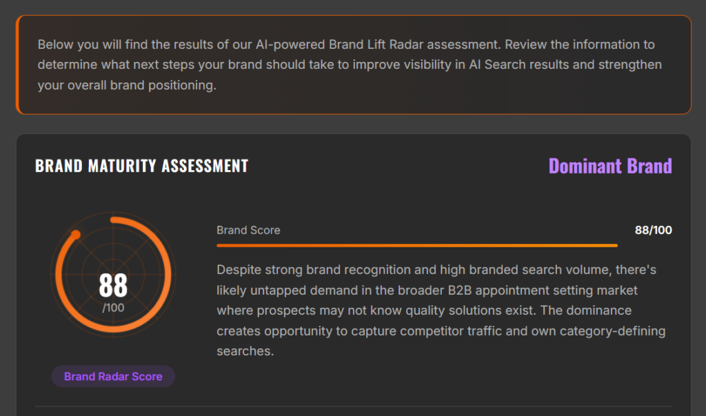The width and height of the screenshot is (706, 416).
Task: Click the word "searches." ending the description
Action: pyautogui.click(x=245, y=351)
